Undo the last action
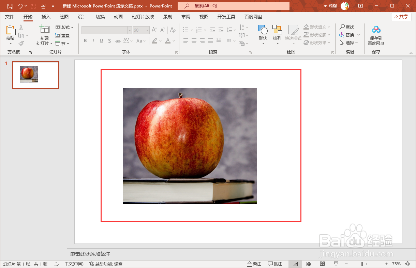Viewport: 416px width, 268px height. [x=20, y=6]
